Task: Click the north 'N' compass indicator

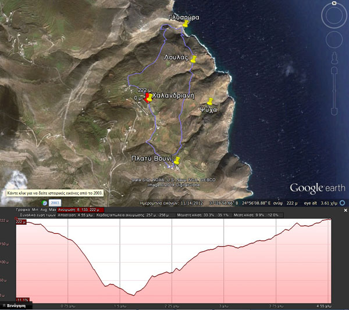Action: pos(334,3)
